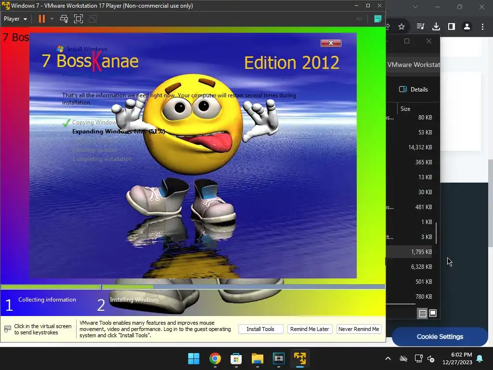Open Microsoft Store from the taskbar
Viewport: 493px width, 370px height.
pyautogui.click(x=236, y=358)
